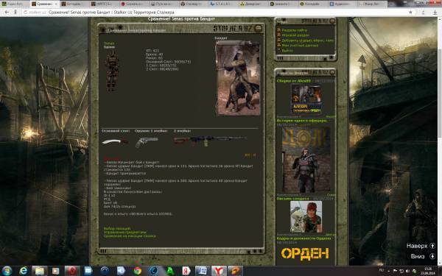Open Google Chrome from the taskbar

[x=138, y=271]
